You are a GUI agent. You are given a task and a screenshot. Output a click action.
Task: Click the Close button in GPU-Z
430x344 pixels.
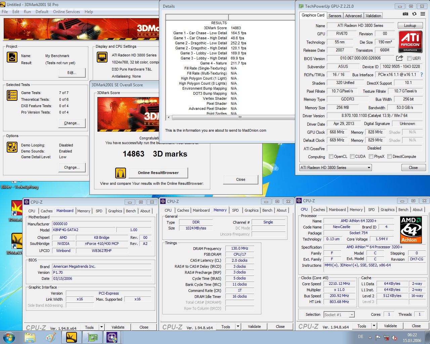pyautogui.click(x=413, y=168)
